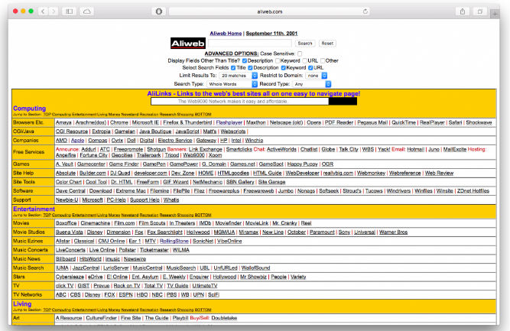Add a new tab with the plus icon
Image resolution: width=510 pixels, height=331 pixels.
(495, 14)
